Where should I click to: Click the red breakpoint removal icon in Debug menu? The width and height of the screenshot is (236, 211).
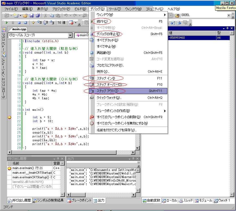coord(92,117)
